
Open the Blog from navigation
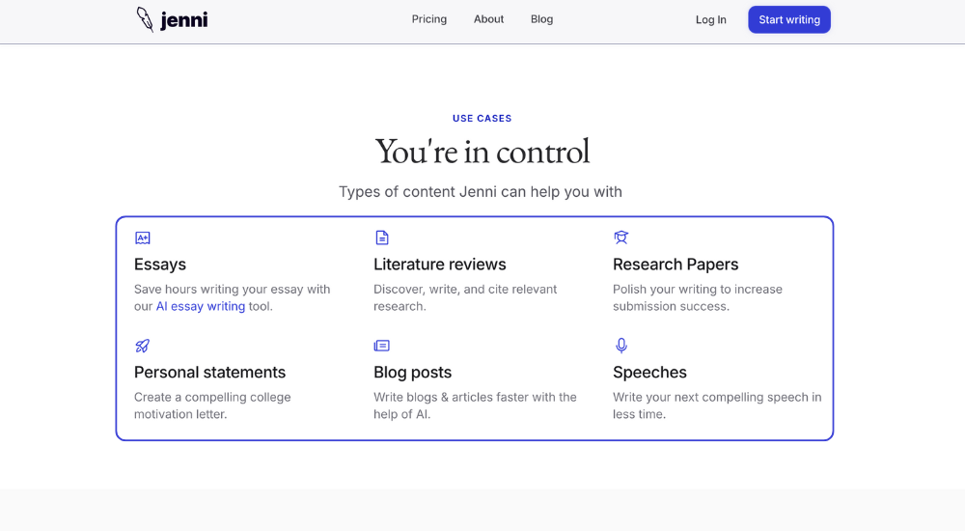541,19
